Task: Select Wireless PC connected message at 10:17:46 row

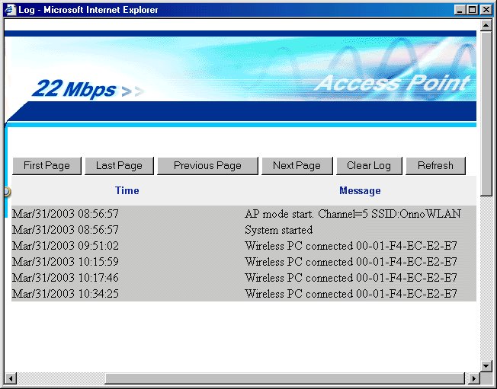Action: pos(351,278)
